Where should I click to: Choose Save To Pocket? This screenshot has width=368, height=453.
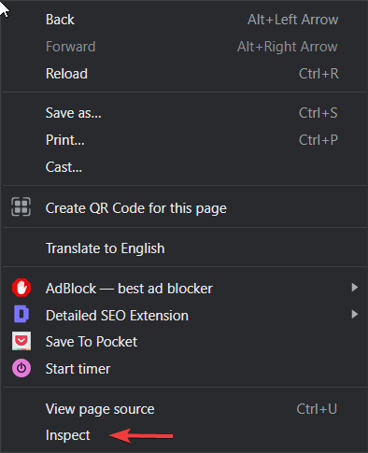184,342
